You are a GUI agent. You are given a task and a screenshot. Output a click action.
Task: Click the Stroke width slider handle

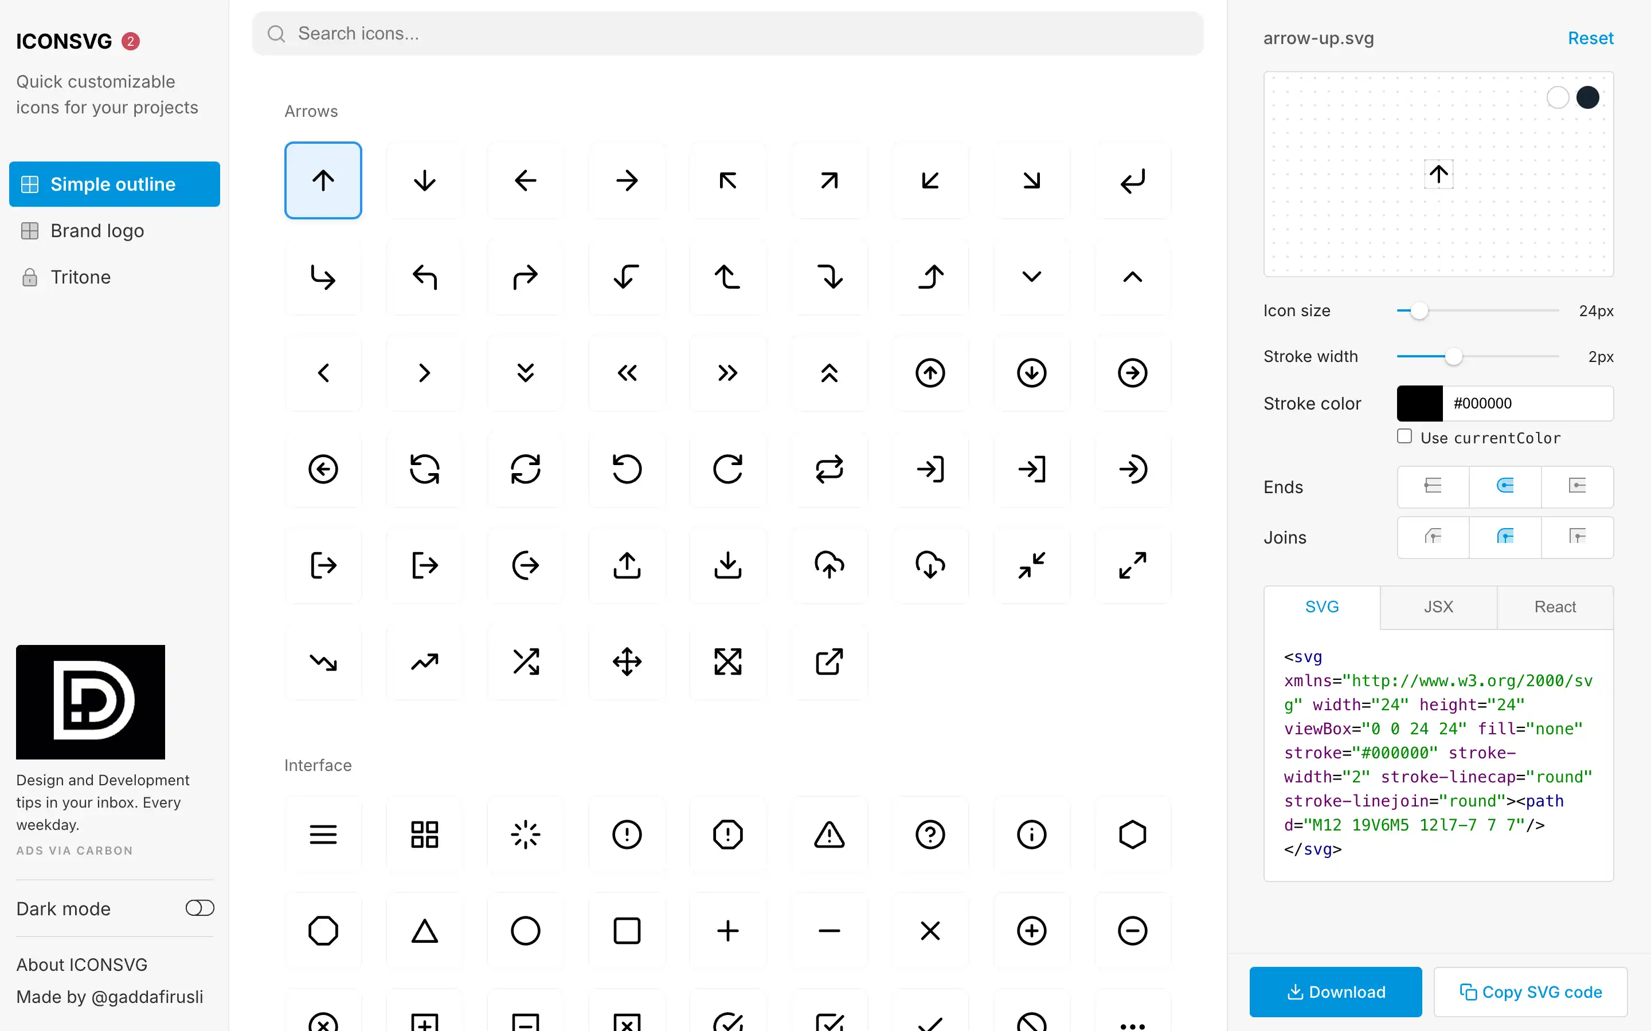(1454, 357)
